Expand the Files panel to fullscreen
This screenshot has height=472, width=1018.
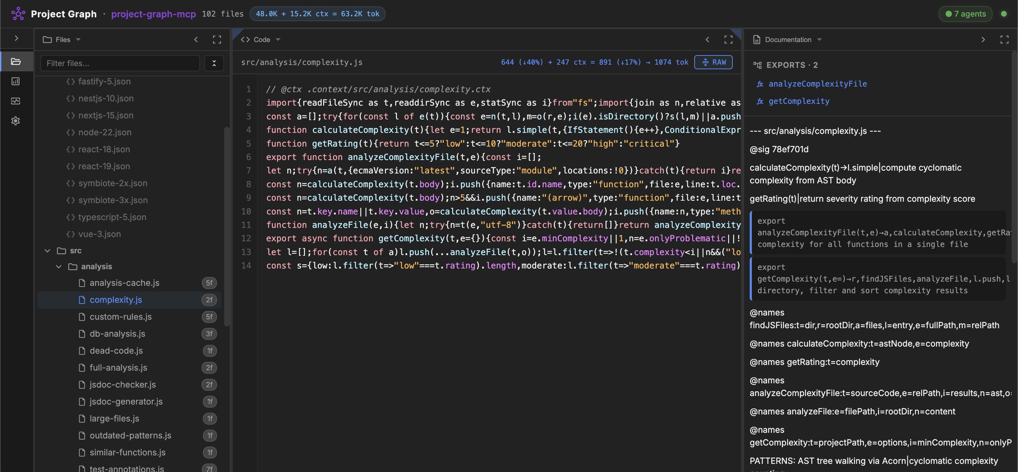pyautogui.click(x=217, y=40)
